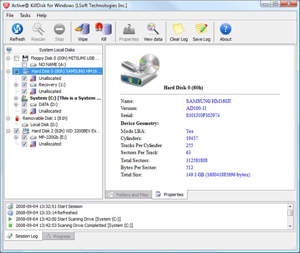Collapse the Removable Disk 1 tree node

pos(8,118)
